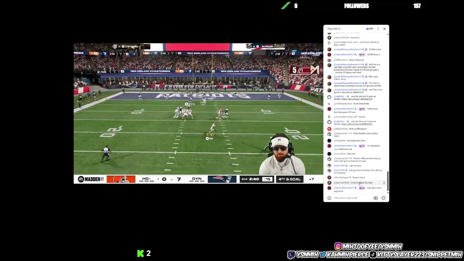Click newproduct1175 avatar beside "Peak Madden"
This screenshot has width=464, height=261.
pyautogui.click(x=329, y=134)
